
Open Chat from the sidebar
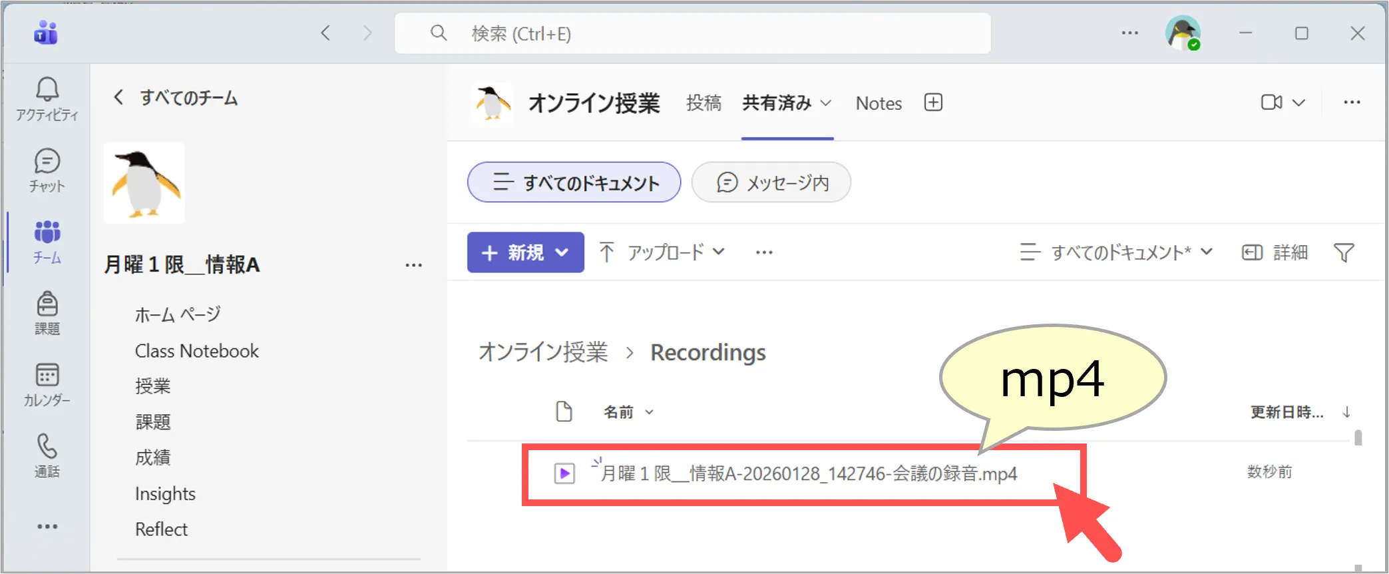[x=47, y=170]
